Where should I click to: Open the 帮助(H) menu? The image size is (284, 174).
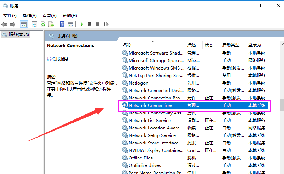click(70, 16)
